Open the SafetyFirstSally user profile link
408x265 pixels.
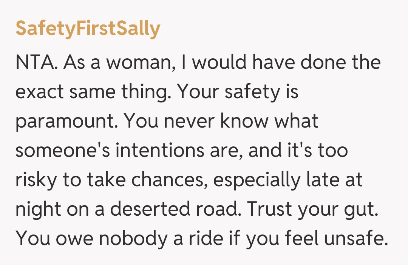[x=88, y=29]
